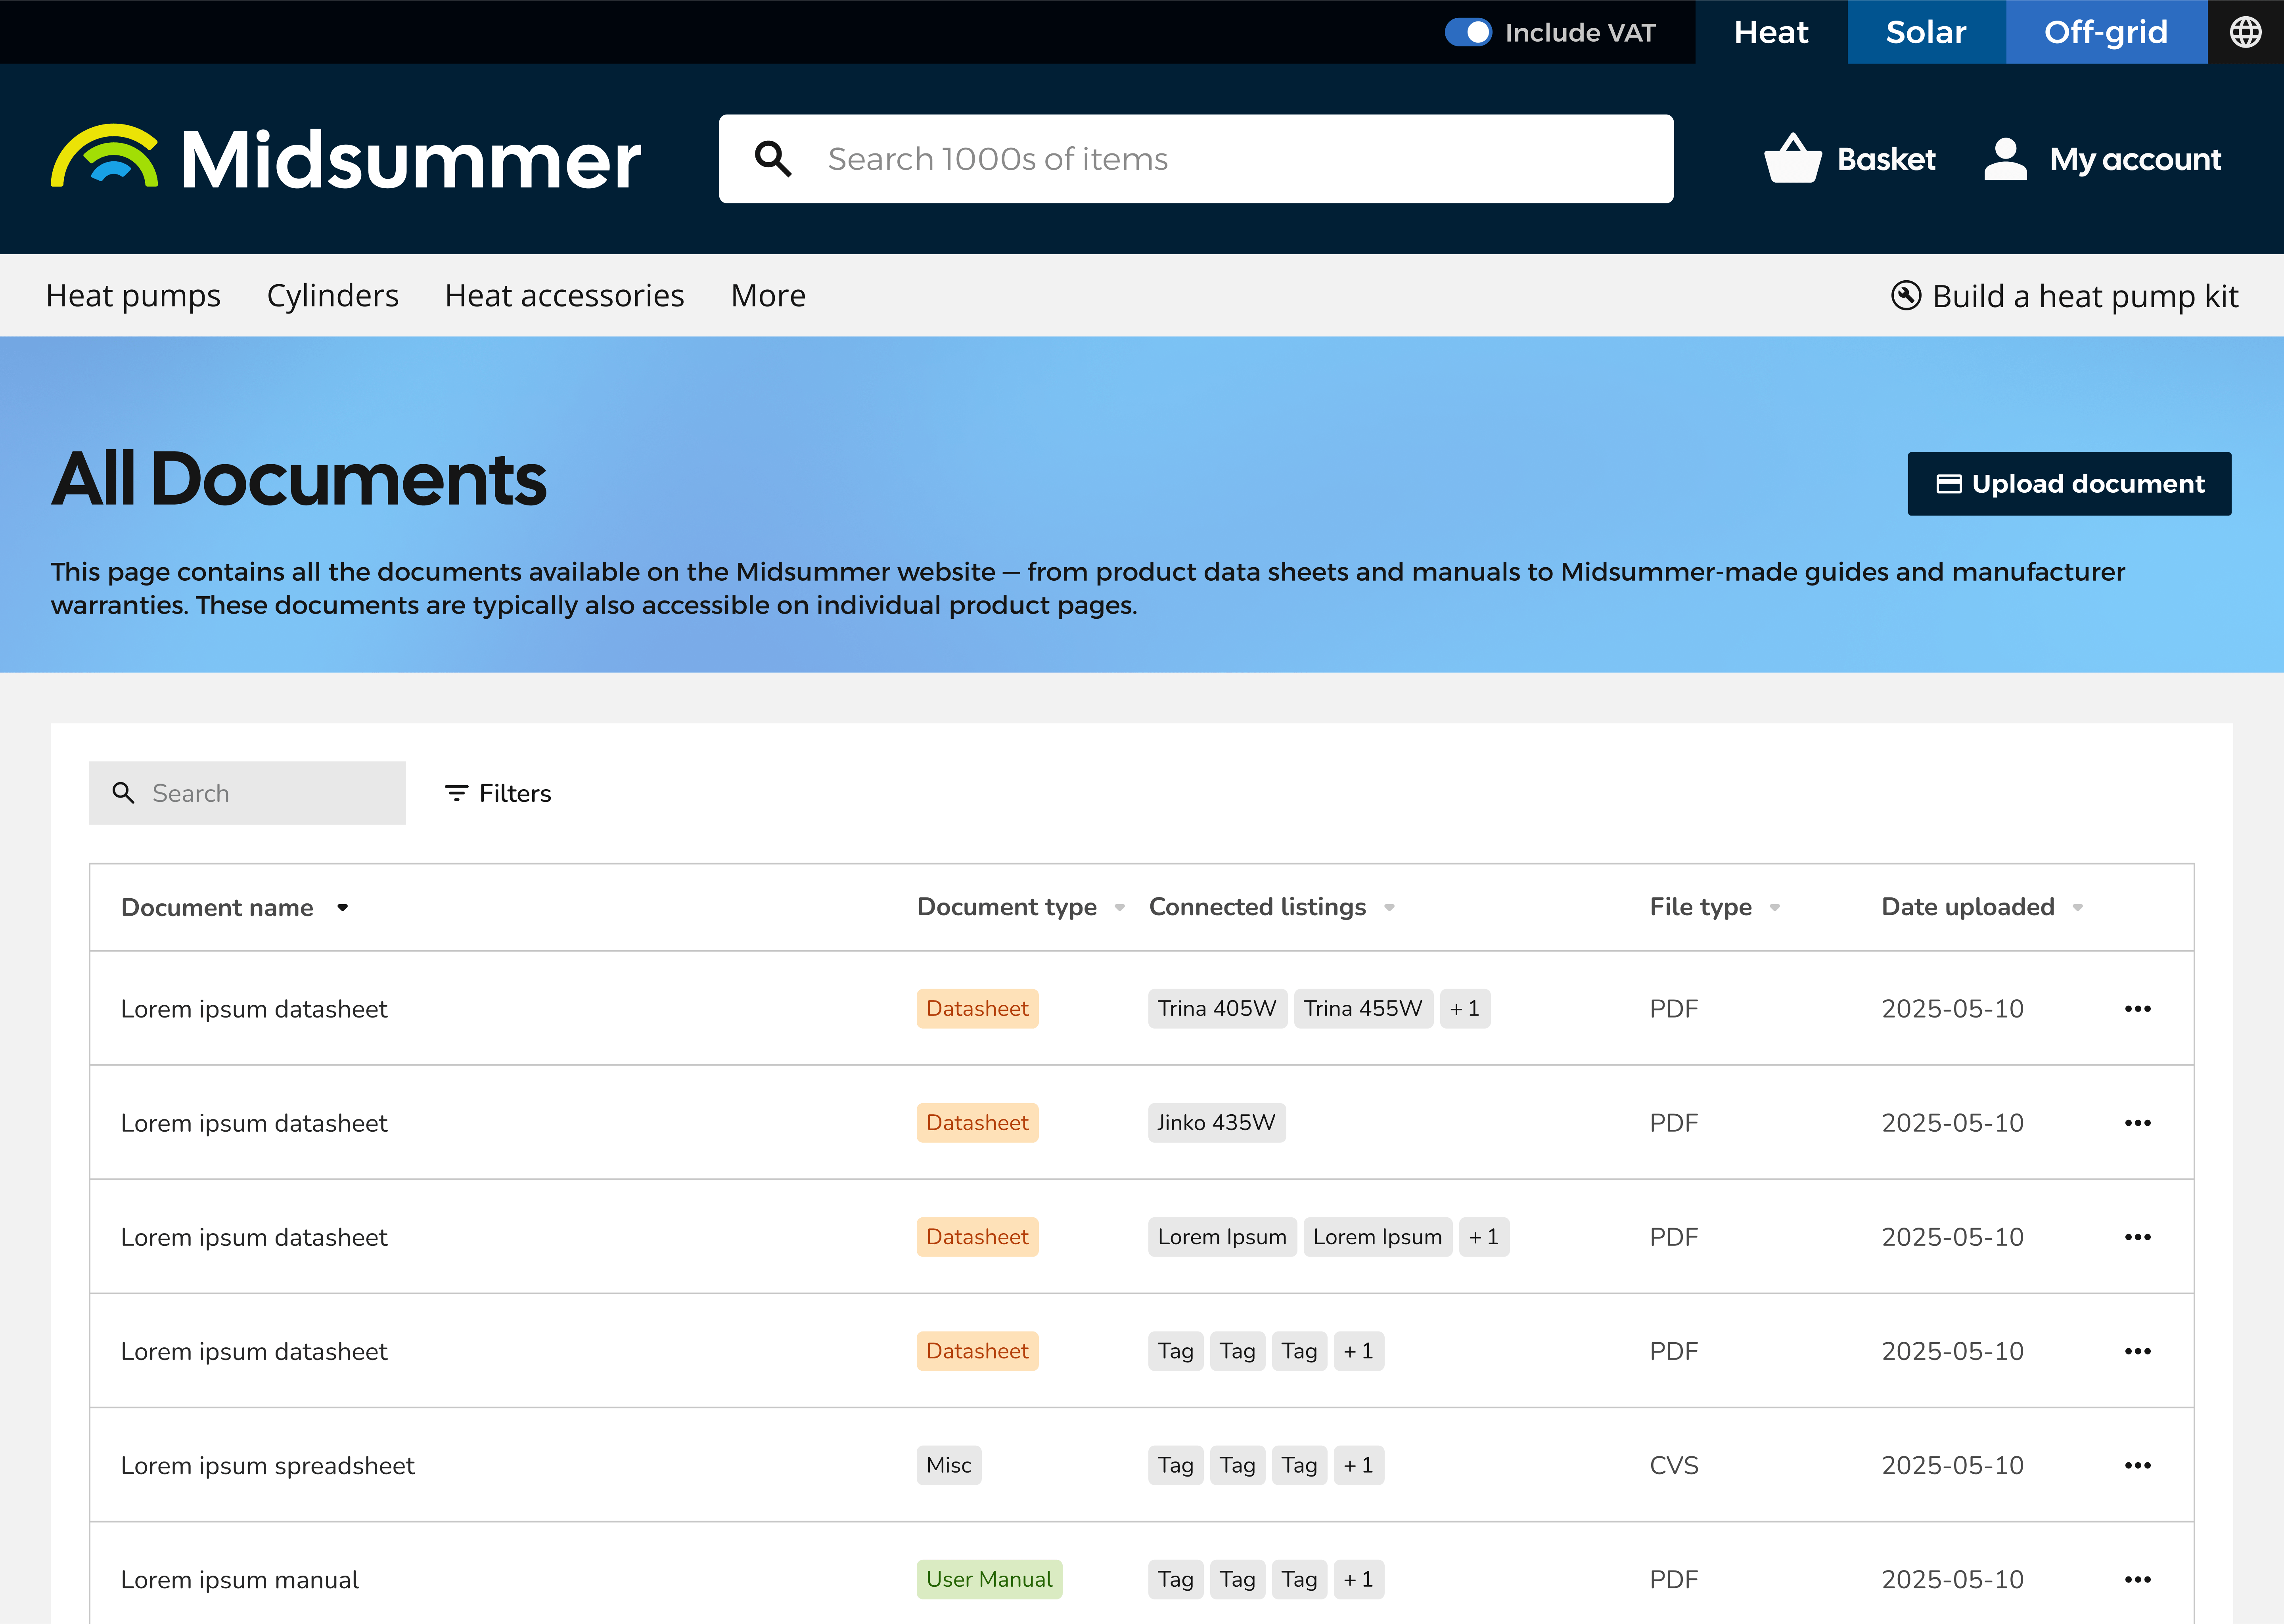The width and height of the screenshot is (2284, 1624).
Task: Click the Upload document button
Action: [x=2069, y=484]
